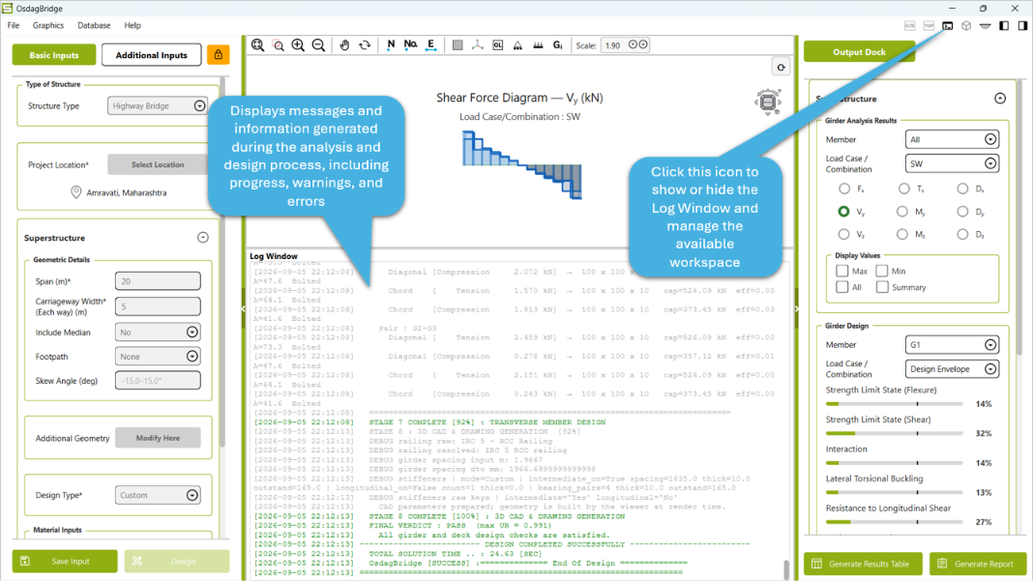This screenshot has height=581, width=1033.
Task: Open Girder Analysis Member dropdown showing All
Action: (x=952, y=139)
